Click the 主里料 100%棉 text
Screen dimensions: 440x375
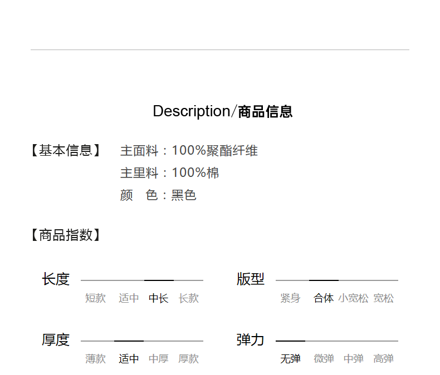pos(169,173)
